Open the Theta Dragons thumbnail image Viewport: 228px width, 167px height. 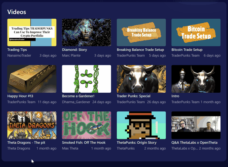[x=32, y=125]
